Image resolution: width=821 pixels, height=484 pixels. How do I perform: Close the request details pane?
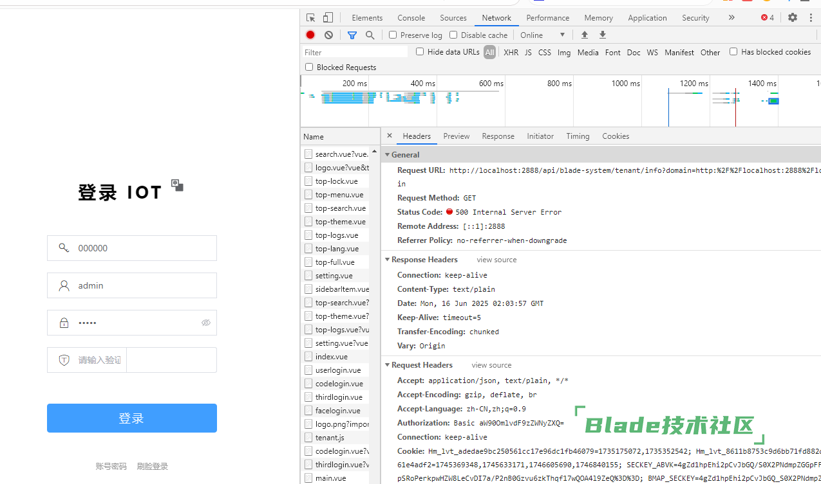390,136
